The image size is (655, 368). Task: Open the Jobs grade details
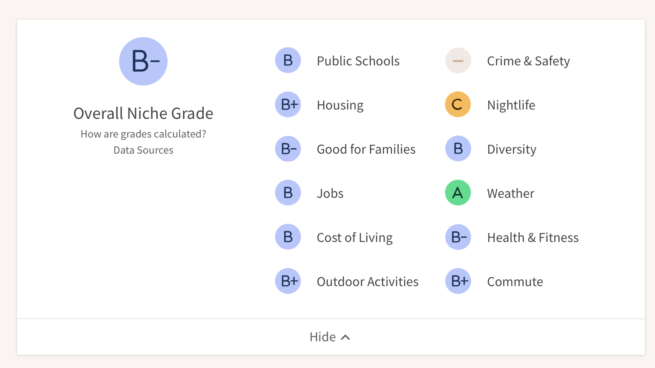[330, 194]
